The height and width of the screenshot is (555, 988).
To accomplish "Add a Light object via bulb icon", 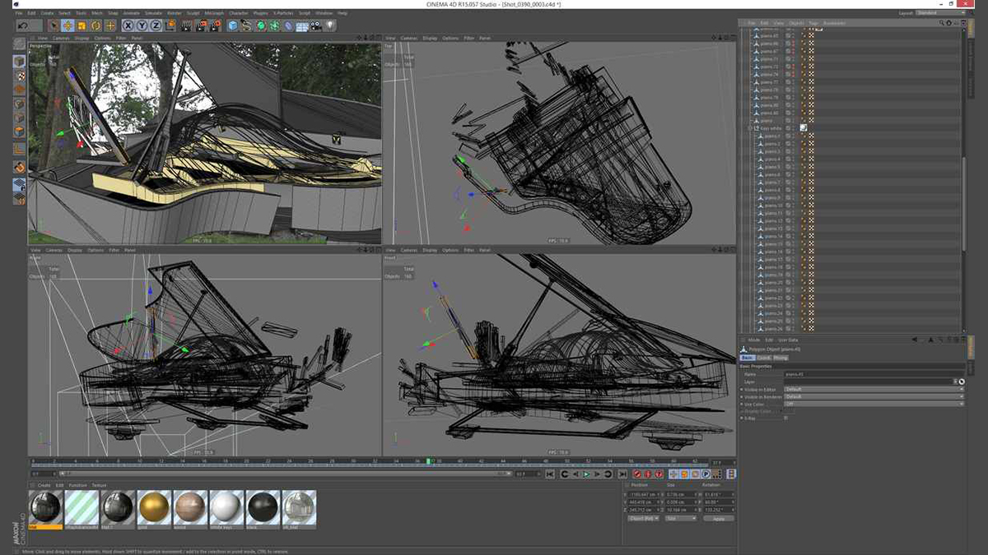I will 330,25.
